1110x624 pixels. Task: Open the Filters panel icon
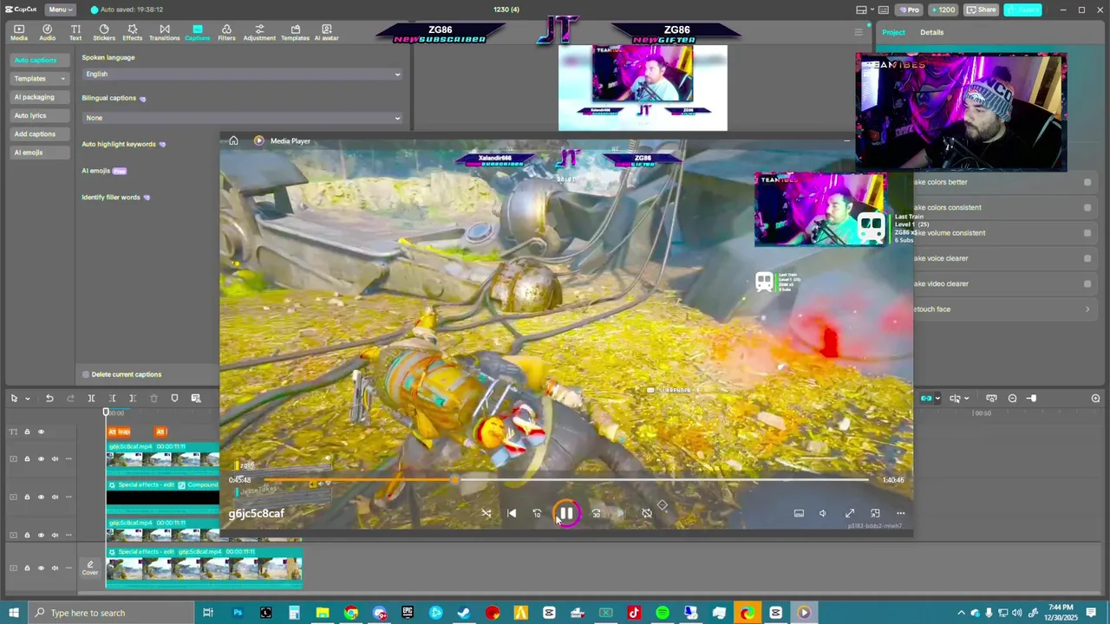(x=226, y=32)
